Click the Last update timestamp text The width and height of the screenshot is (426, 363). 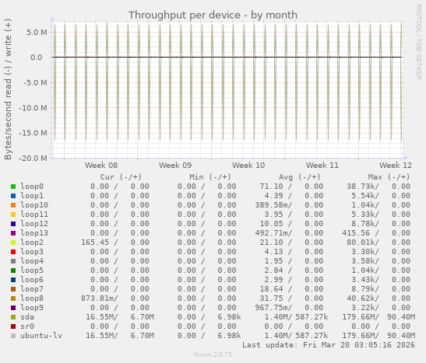click(x=329, y=345)
